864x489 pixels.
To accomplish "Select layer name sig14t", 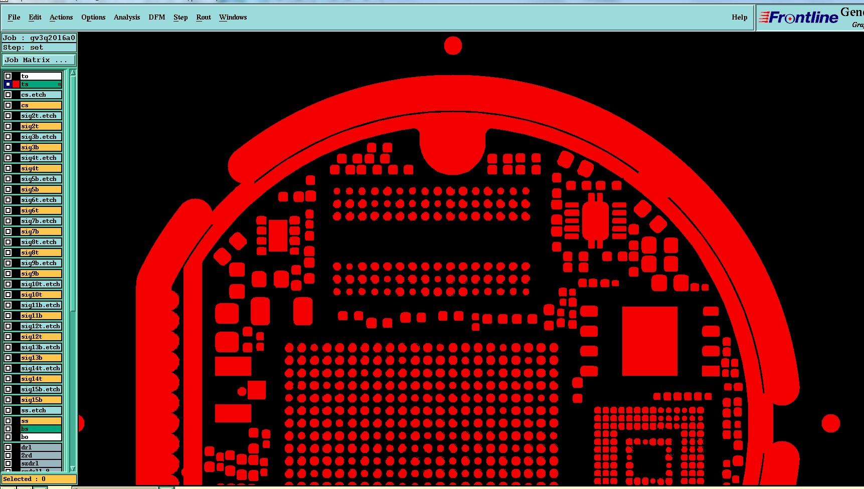I will [x=41, y=379].
